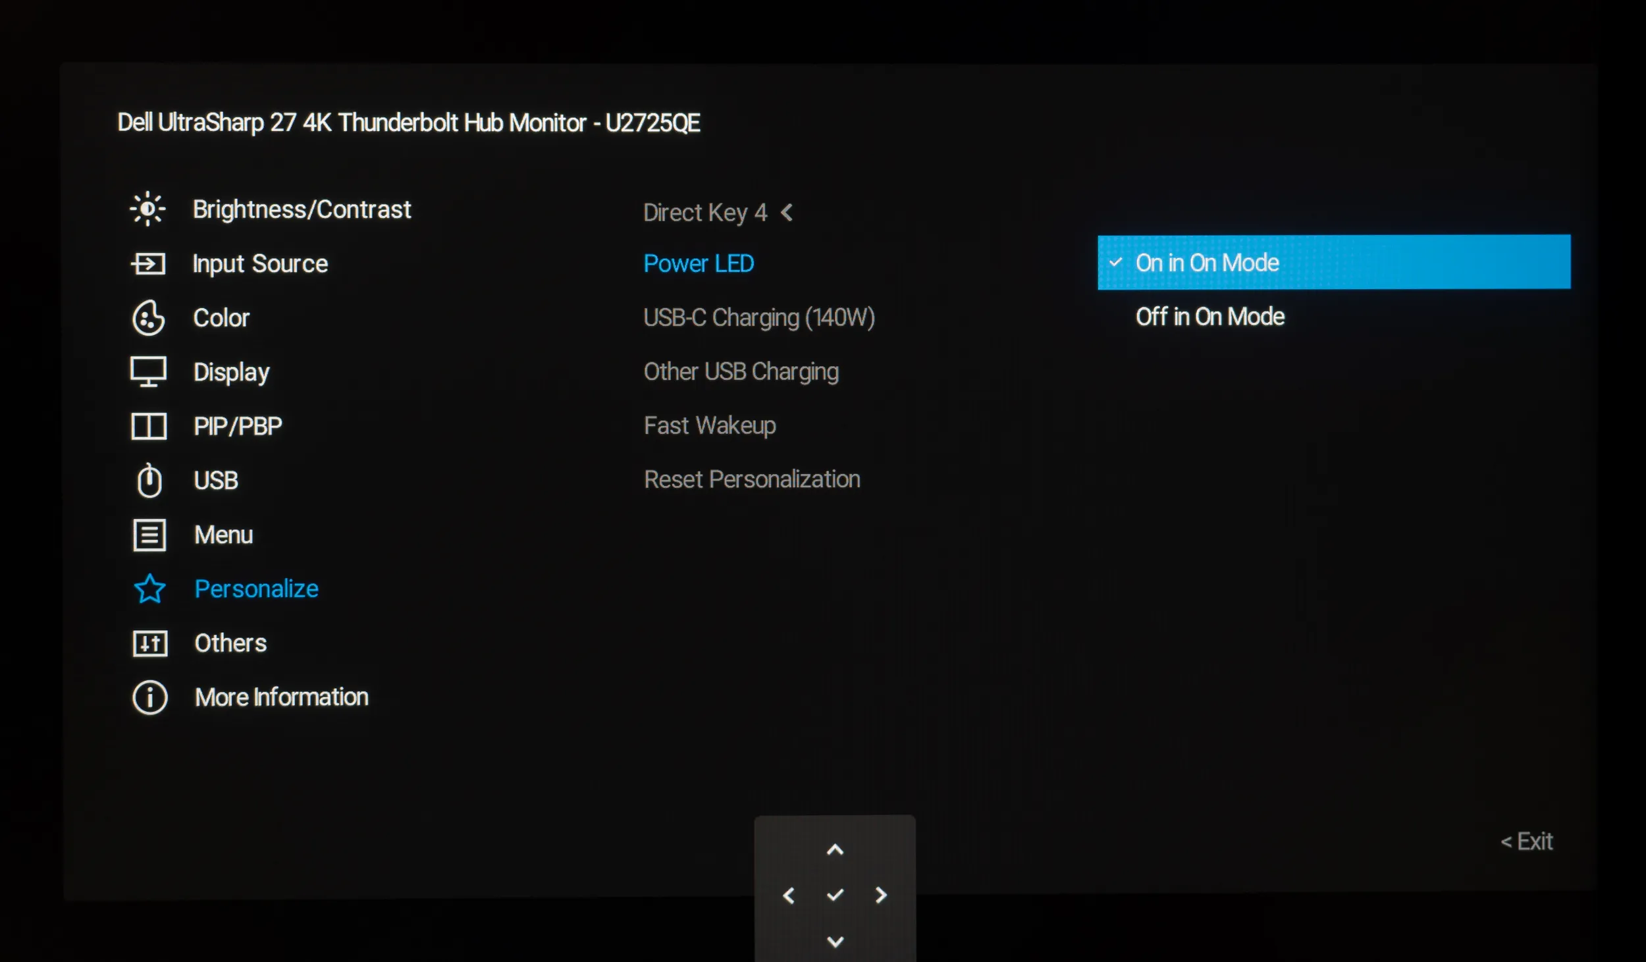Open USB-C Charging (140W) setting
The width and height of the screenshot is (1646, 962).
tap(758, 317)
